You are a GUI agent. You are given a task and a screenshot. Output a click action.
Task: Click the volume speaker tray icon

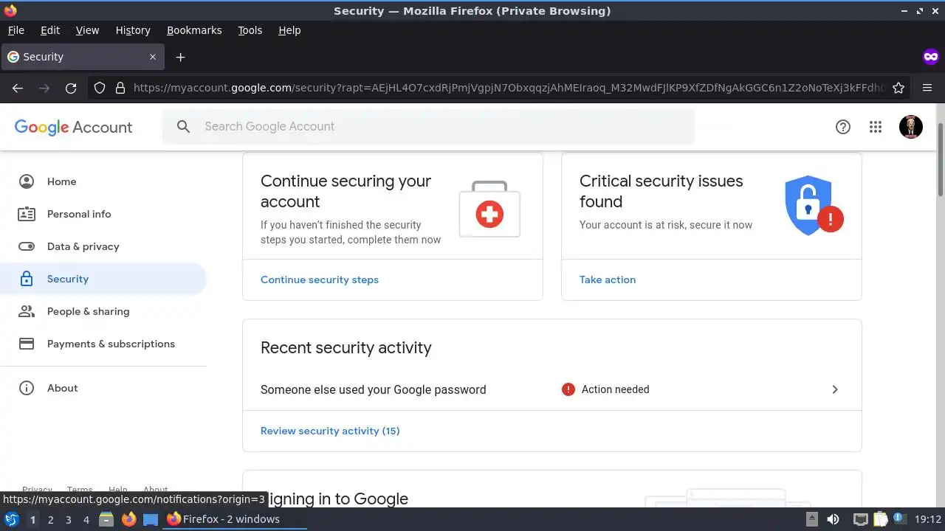(x=833, y=519)
